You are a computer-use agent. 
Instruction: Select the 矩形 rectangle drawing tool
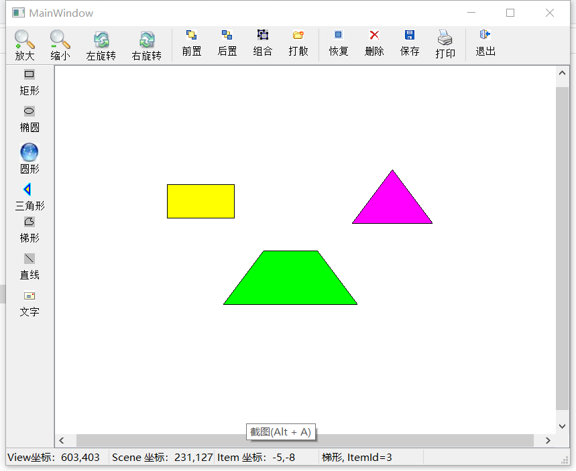29,82
